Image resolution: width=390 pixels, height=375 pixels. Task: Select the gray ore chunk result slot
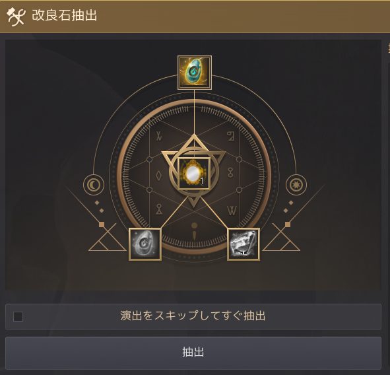click(x=244, y=244)
